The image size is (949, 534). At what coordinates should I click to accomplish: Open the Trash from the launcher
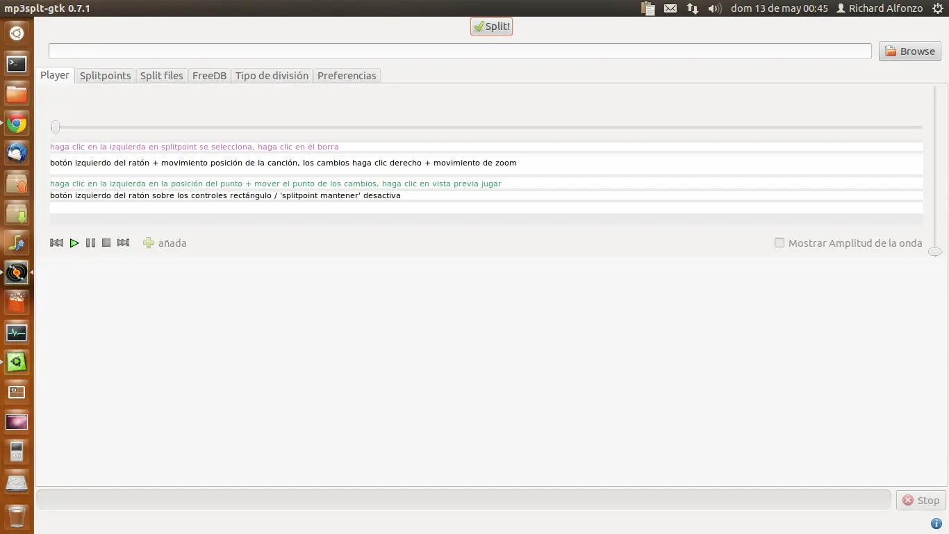(x=17, y=516)
